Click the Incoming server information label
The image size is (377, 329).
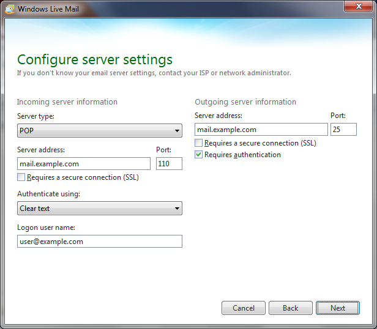(x=67, y=102)
